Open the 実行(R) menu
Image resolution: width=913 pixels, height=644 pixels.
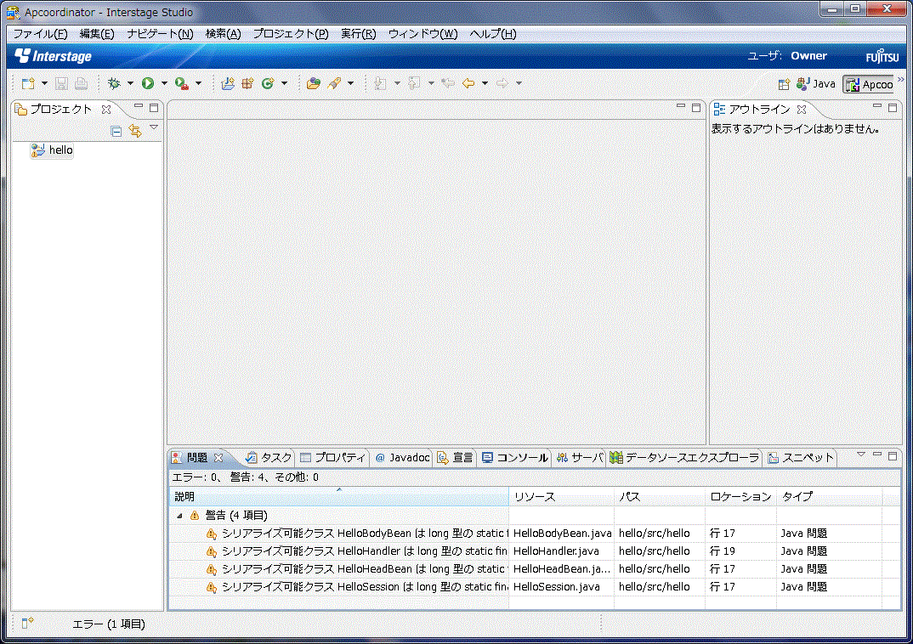click(x=359, y=34)
